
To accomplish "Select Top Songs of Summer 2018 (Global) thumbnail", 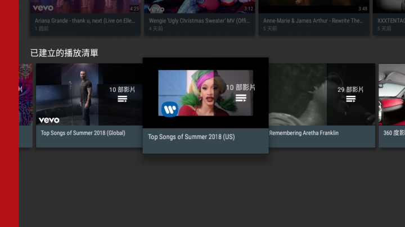I will 89,95.
